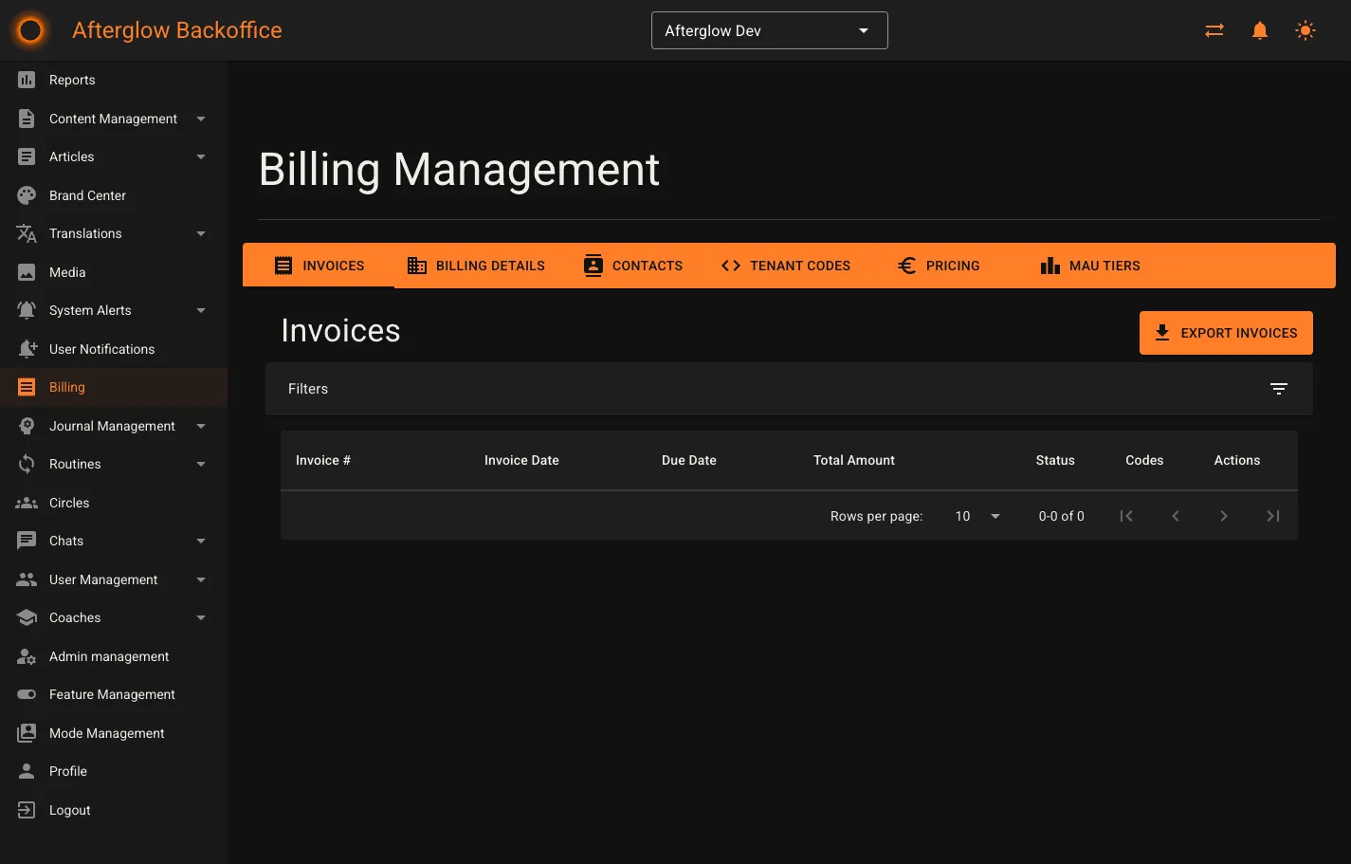The height and width of the screenshot is (864, 1351).
Task: Click the notifications bell icon
Action: click(1259, 29)
